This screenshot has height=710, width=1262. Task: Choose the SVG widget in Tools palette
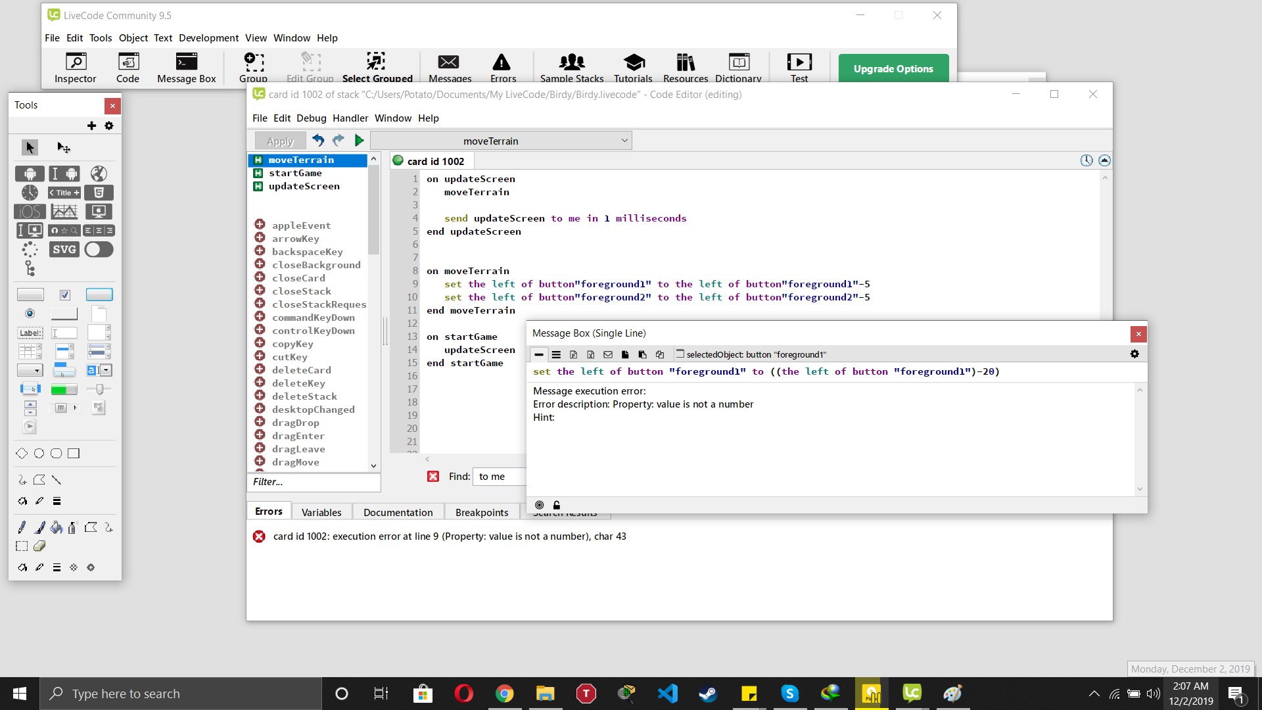[x=64, y=249]
